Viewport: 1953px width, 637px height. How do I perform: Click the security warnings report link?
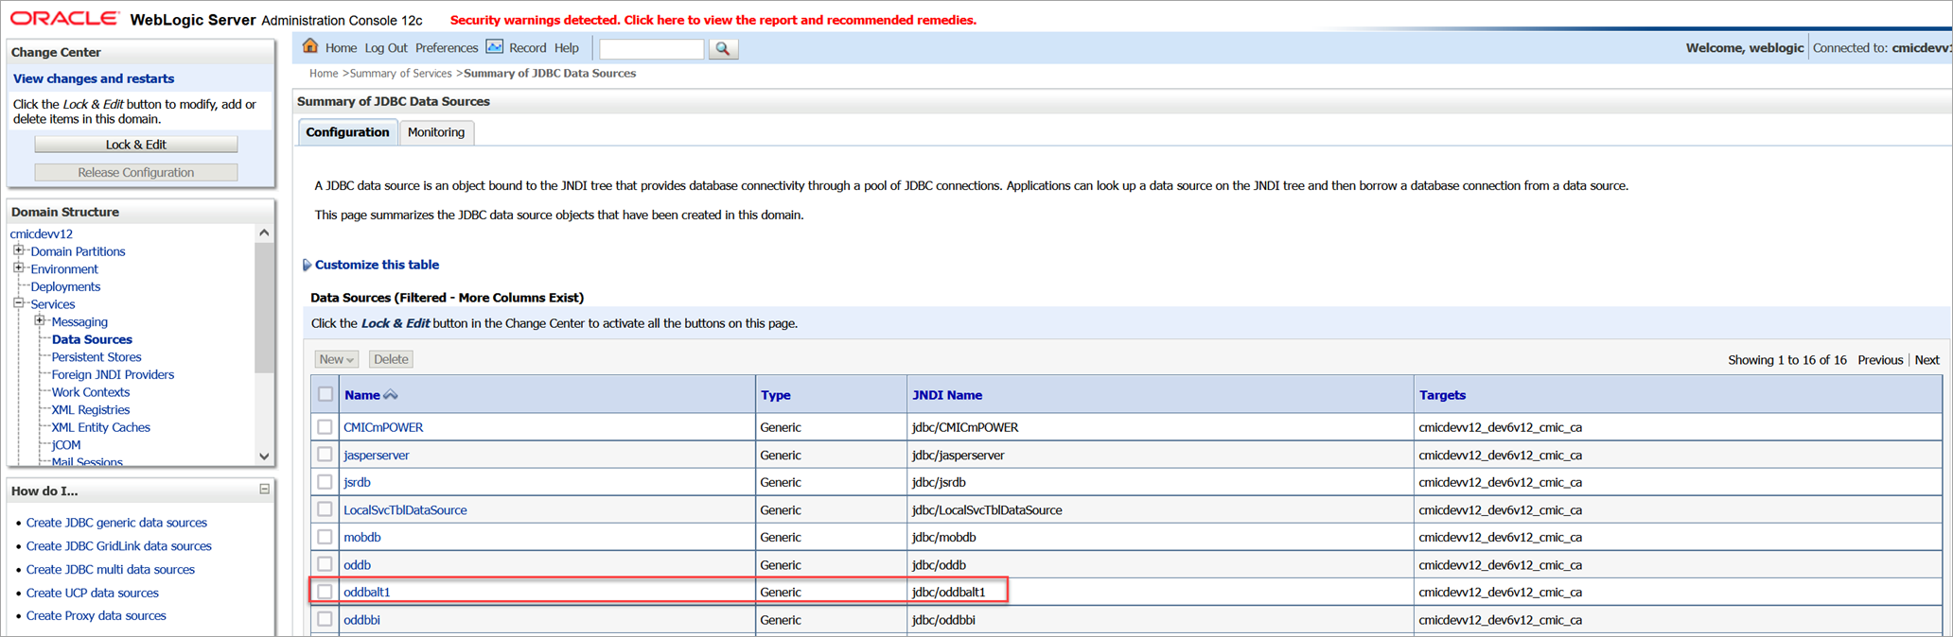coord(713,20)
